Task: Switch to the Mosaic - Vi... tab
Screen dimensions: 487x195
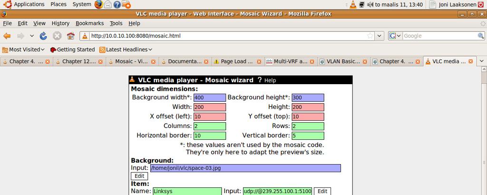Action: (x=132, y=61)
